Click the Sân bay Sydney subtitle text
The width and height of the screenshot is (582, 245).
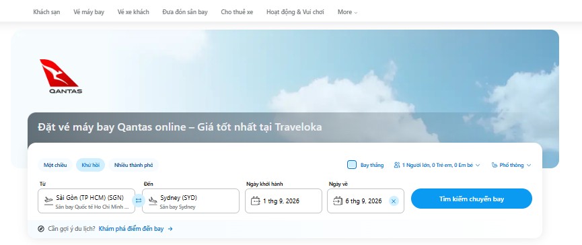pyautogui.click(x=178, y=207)
